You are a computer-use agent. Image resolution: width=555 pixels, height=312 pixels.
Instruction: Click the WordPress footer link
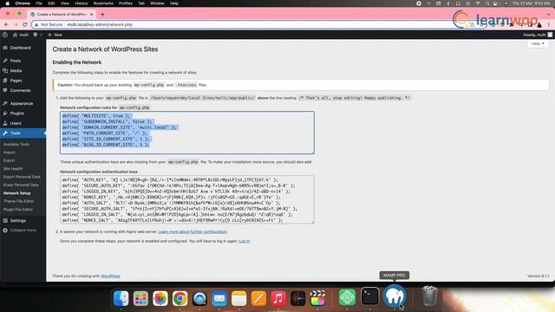[x=110, y=276]
